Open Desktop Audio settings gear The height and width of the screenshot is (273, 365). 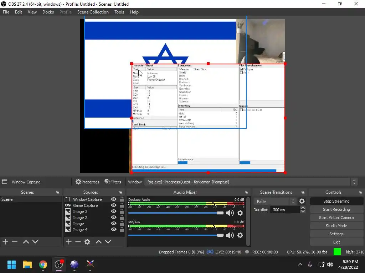[240, 213]
